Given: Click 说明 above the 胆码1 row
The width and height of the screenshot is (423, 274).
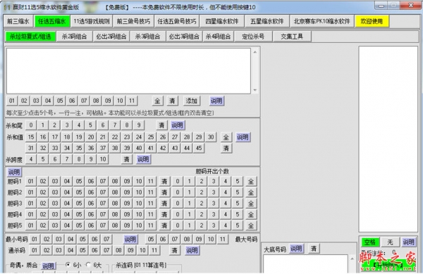Looking at the screenshot, I should [x=14, y=172].
